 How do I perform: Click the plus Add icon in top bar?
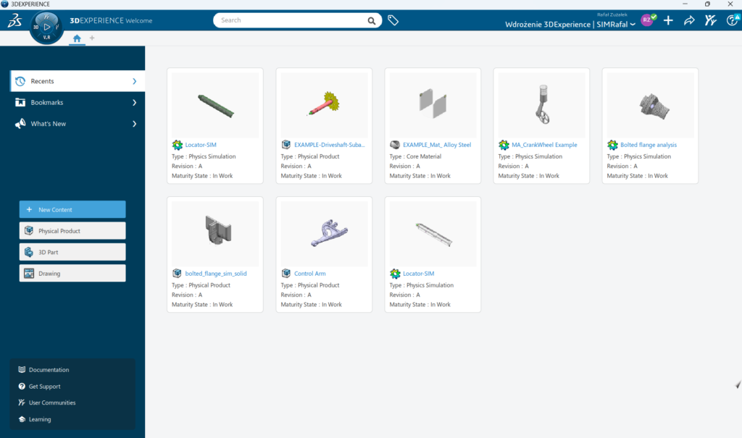668,20
